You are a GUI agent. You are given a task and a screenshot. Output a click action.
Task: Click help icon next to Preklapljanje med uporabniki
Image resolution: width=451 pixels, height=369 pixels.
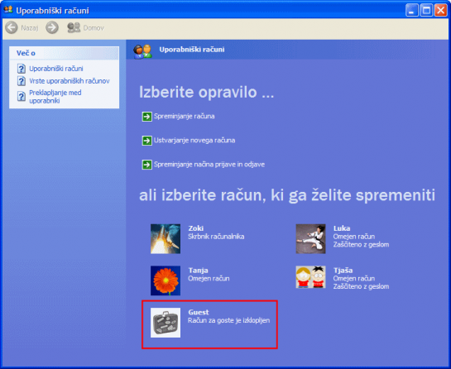(x=22, y=96)
